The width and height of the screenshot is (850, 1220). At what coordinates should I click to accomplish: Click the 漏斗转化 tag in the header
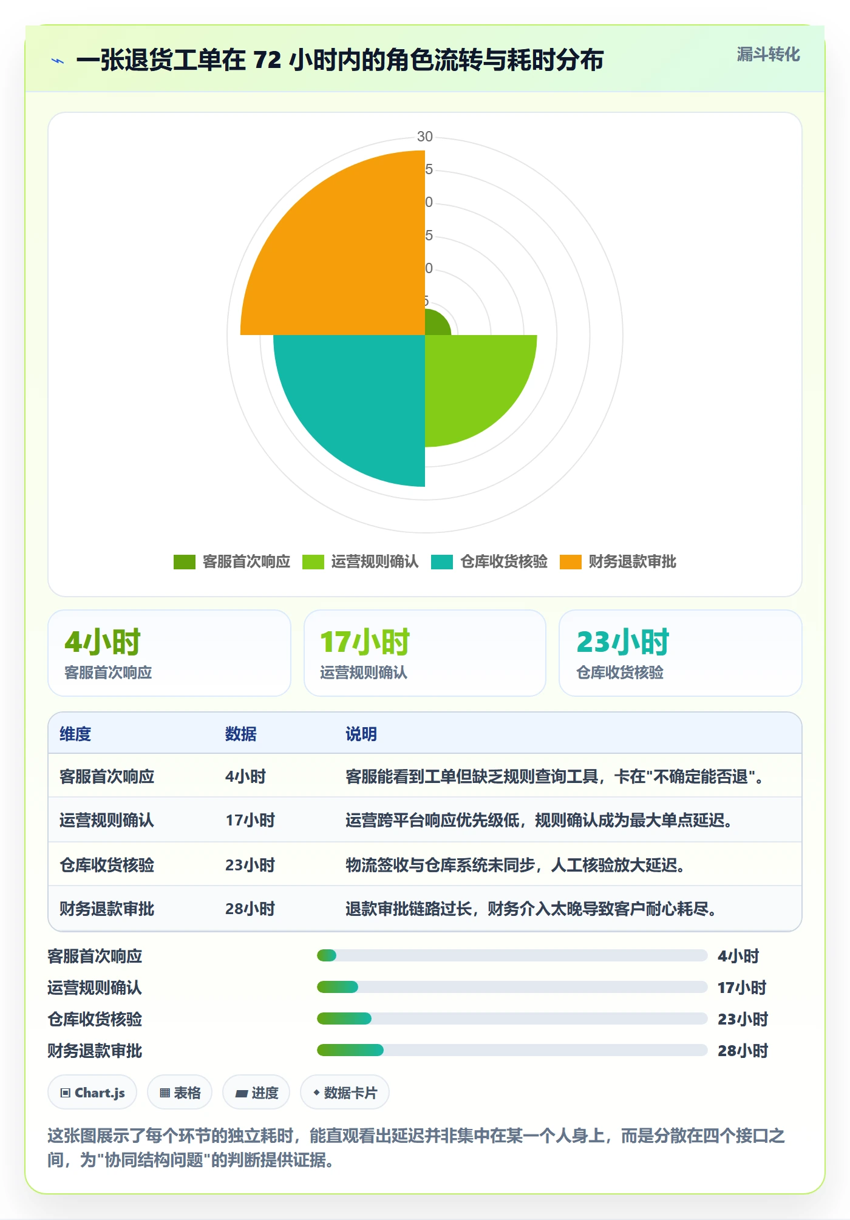[768, 54]
